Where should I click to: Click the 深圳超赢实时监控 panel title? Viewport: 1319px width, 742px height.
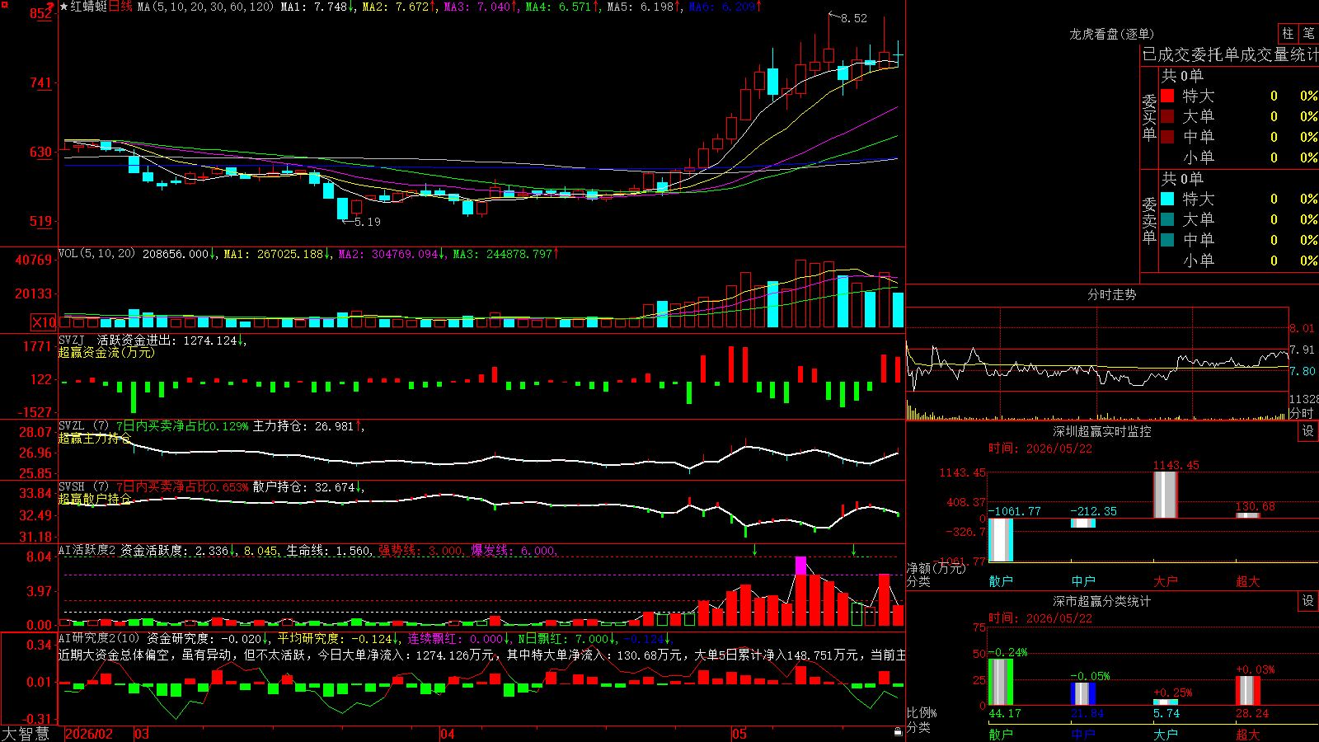pos(1102,431)
